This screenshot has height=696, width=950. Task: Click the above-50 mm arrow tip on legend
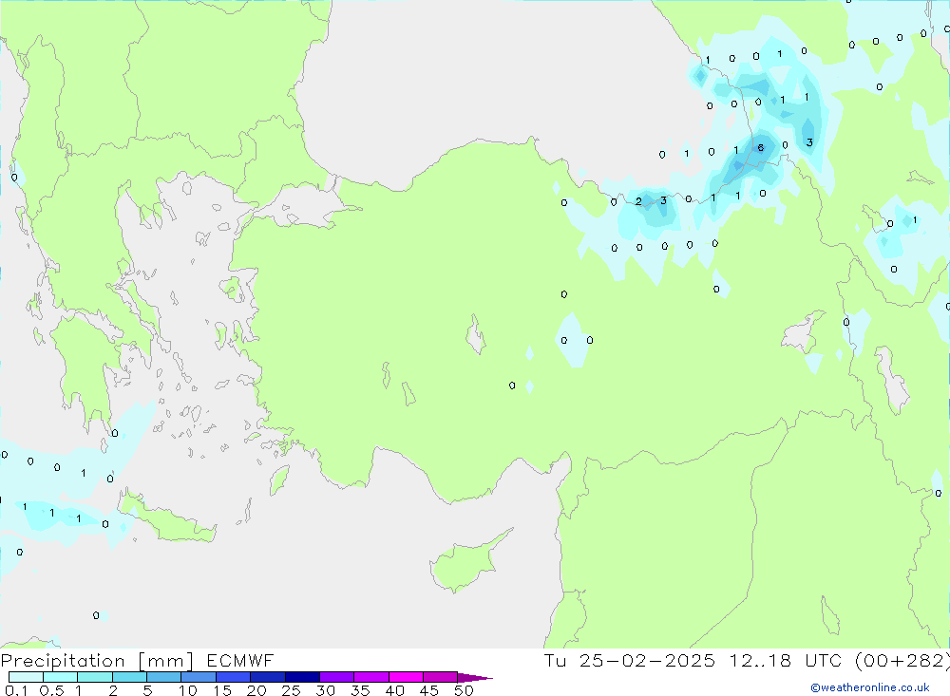coord(475,677)
